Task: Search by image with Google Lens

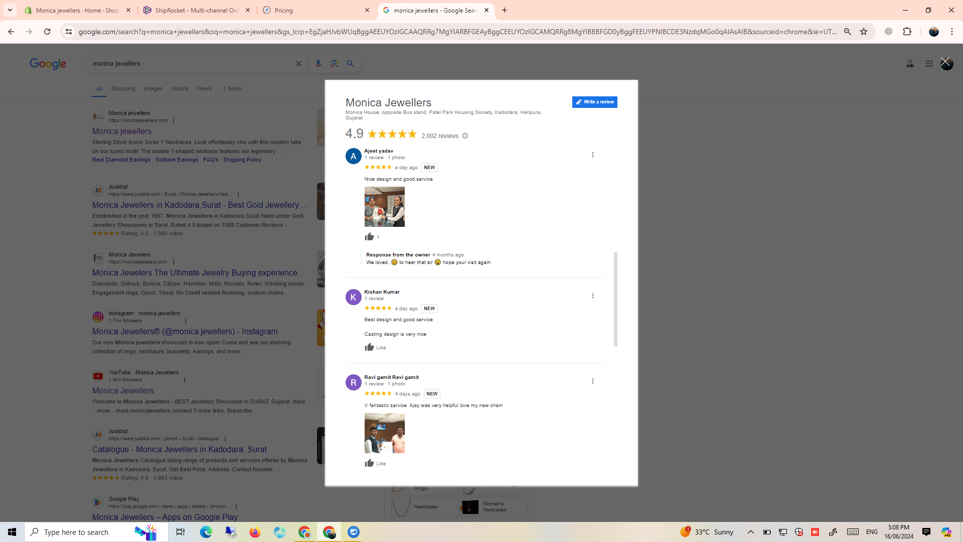Action: [334, 64]
